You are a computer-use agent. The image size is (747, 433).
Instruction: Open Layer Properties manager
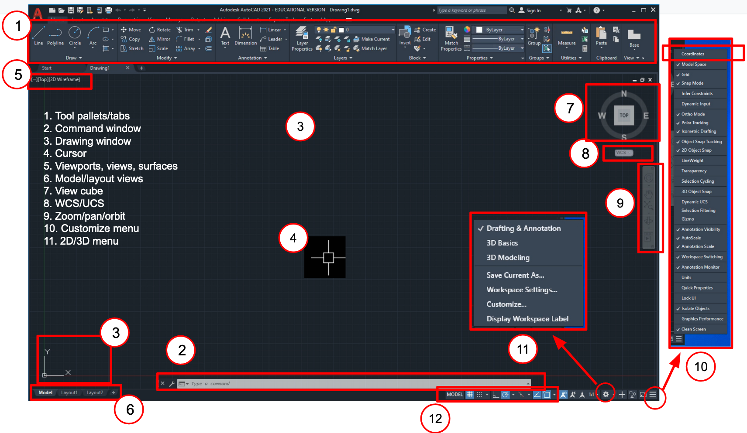302,38
